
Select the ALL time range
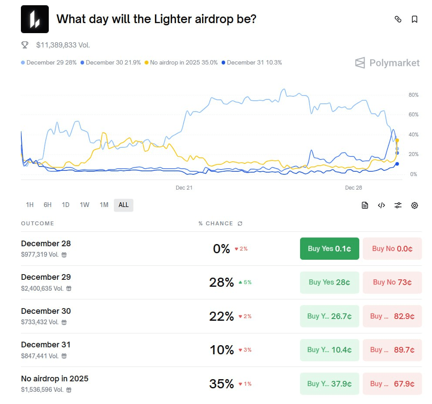pyautogui.click(x=124, y=205)
